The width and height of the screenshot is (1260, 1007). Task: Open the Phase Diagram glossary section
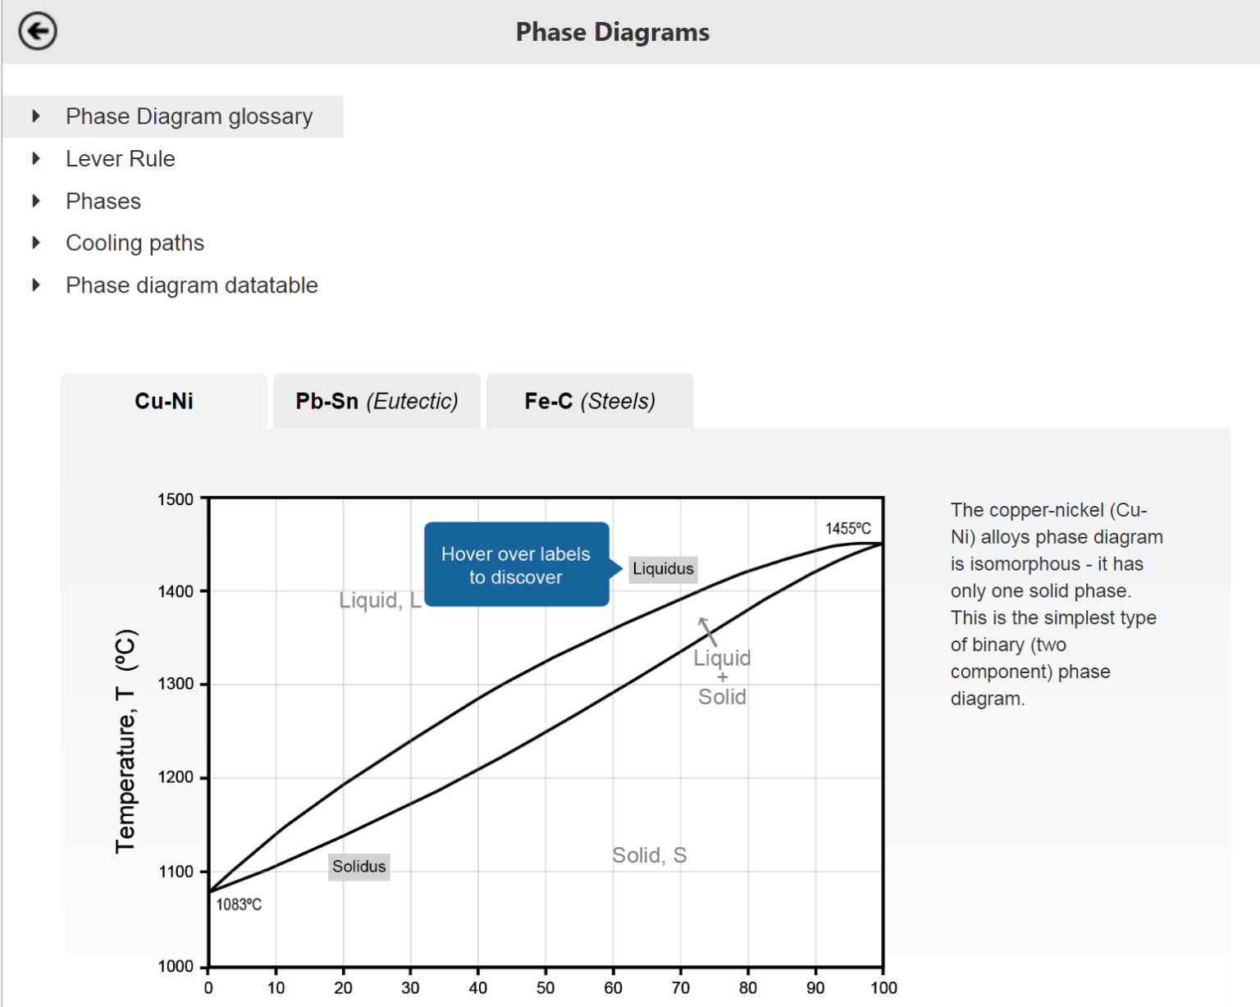[189, 116]
